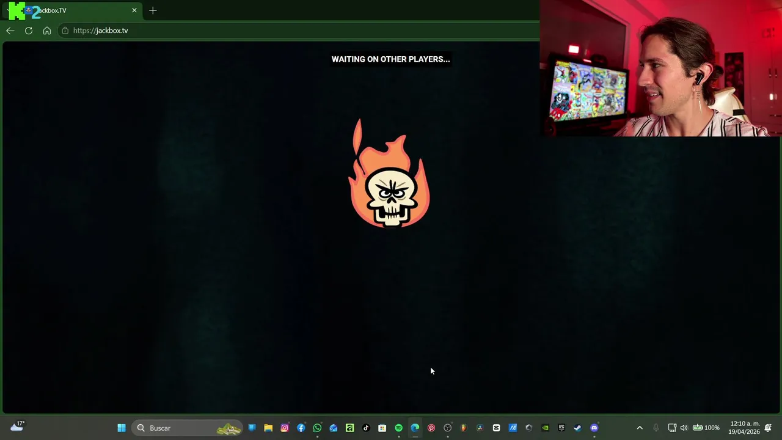
Task: Open TikTok from the taskbar
Action: [366, 428]
